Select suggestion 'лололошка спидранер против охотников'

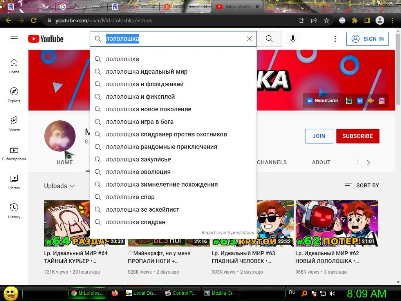click(173, 134)
